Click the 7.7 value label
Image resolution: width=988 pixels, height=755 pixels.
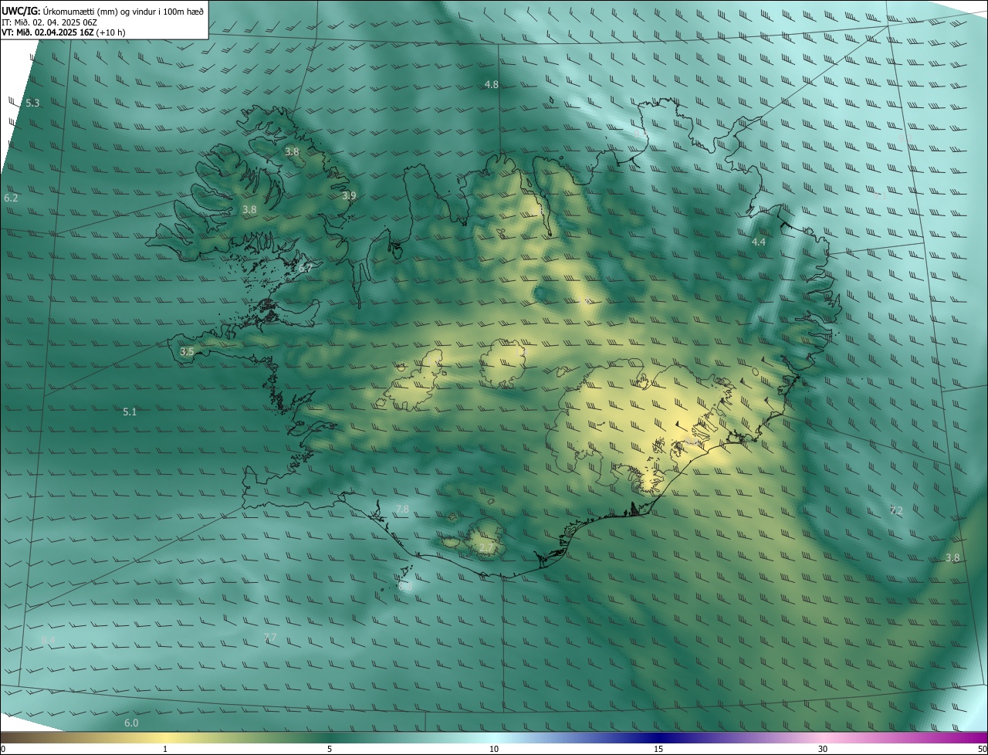[269, 637]
